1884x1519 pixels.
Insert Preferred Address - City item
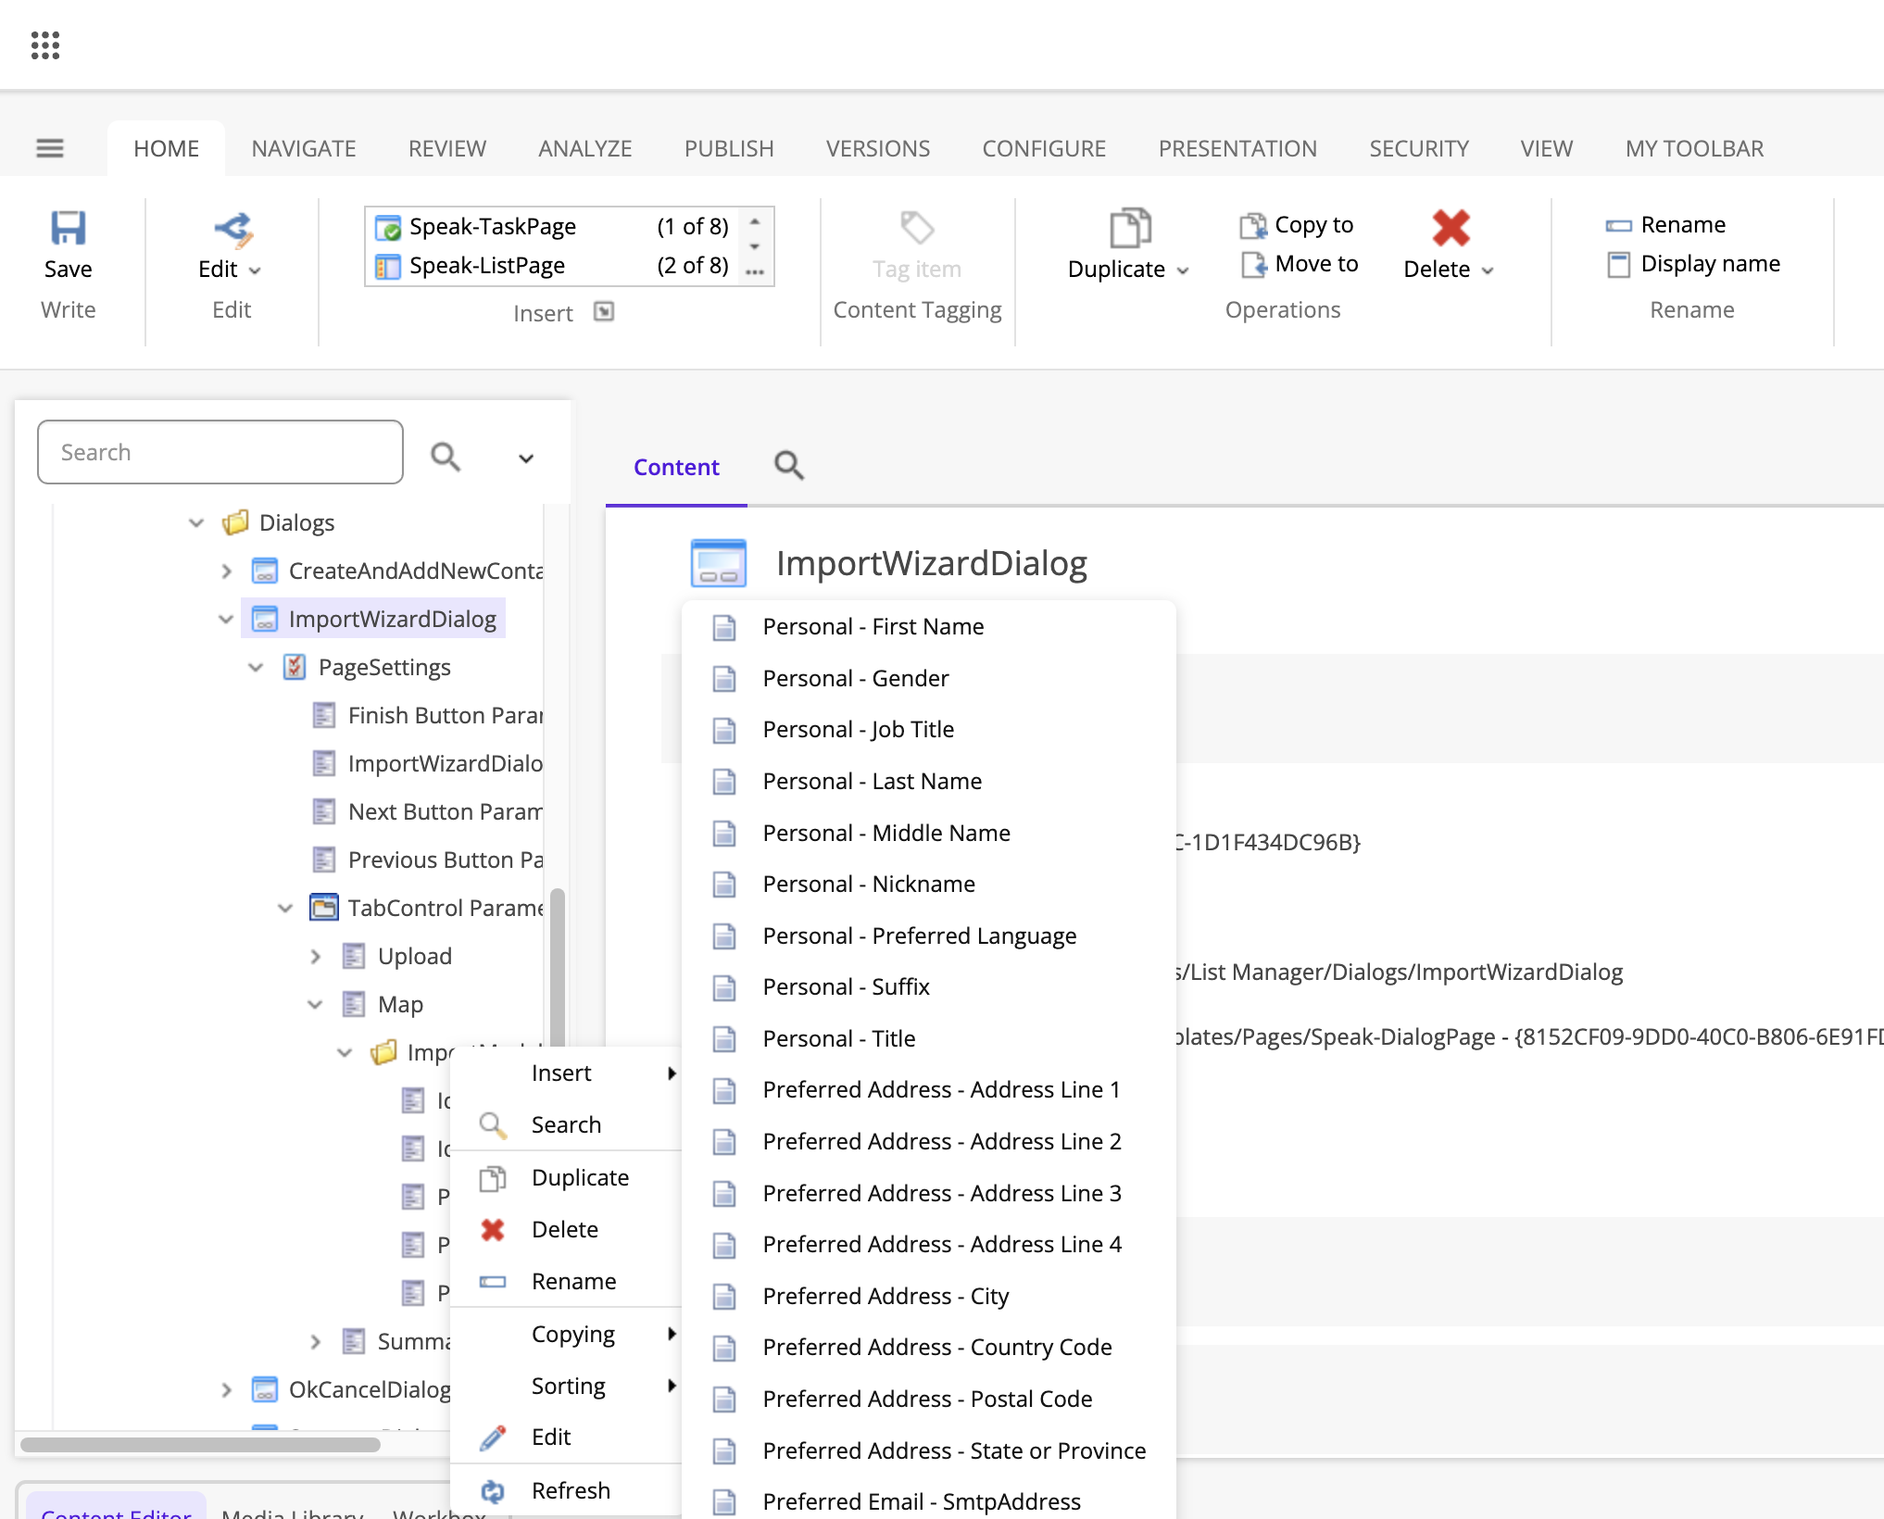928,1297
